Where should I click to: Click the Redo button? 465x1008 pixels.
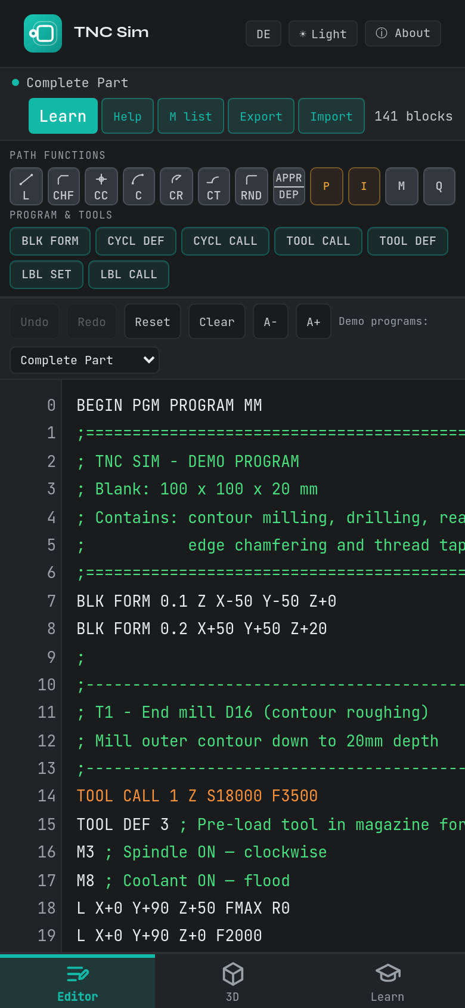92,321
